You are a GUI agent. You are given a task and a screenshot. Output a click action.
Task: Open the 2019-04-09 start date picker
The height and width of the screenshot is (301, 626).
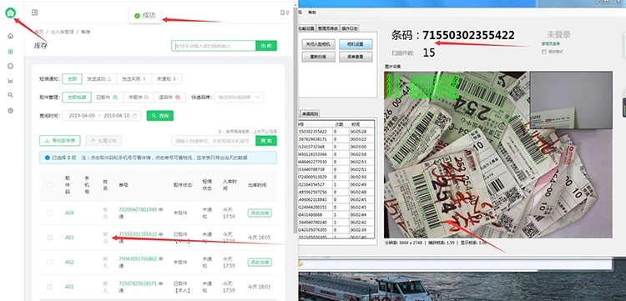click(x=83, y=116)
